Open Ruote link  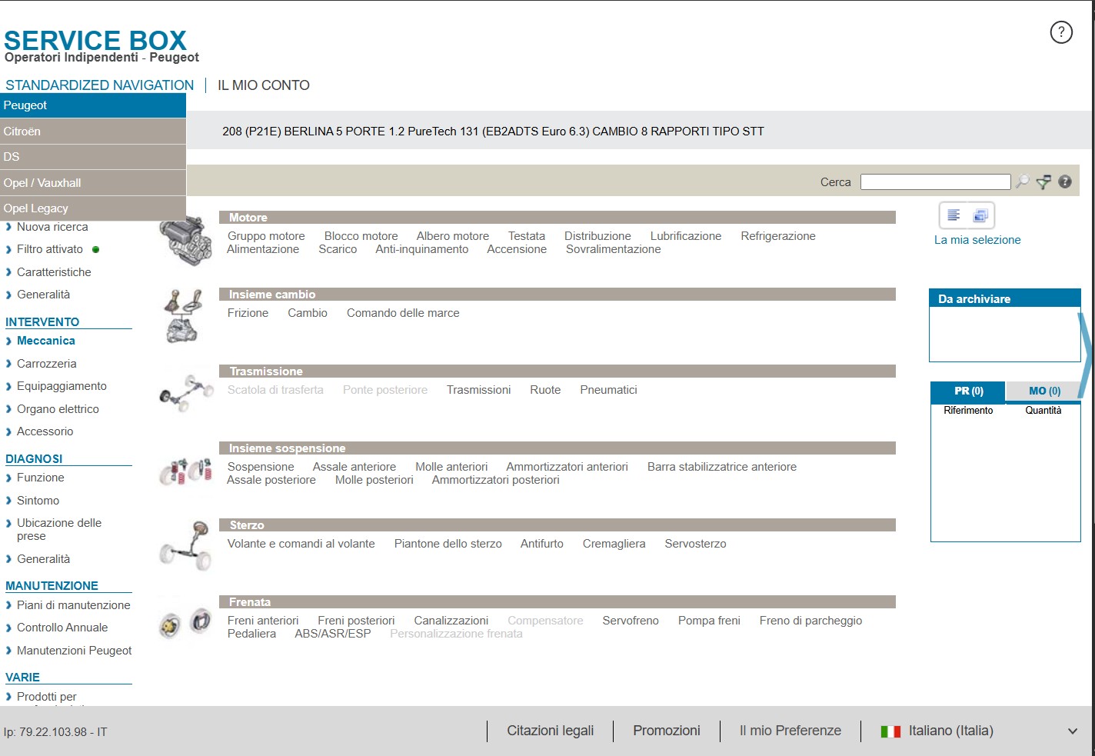(x=545, y=390)
